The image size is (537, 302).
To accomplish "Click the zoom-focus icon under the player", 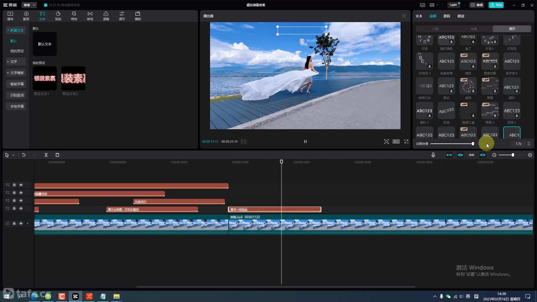I will 387,141.
